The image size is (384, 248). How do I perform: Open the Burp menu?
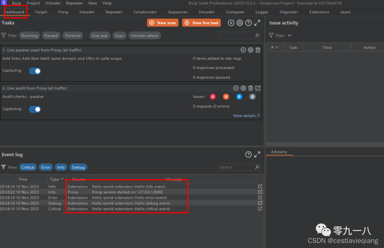(16, 3)
